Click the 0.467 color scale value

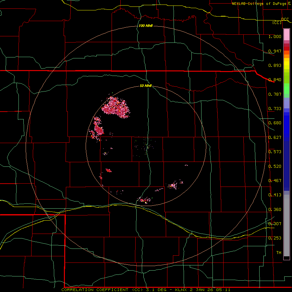(x=275, y=181)
